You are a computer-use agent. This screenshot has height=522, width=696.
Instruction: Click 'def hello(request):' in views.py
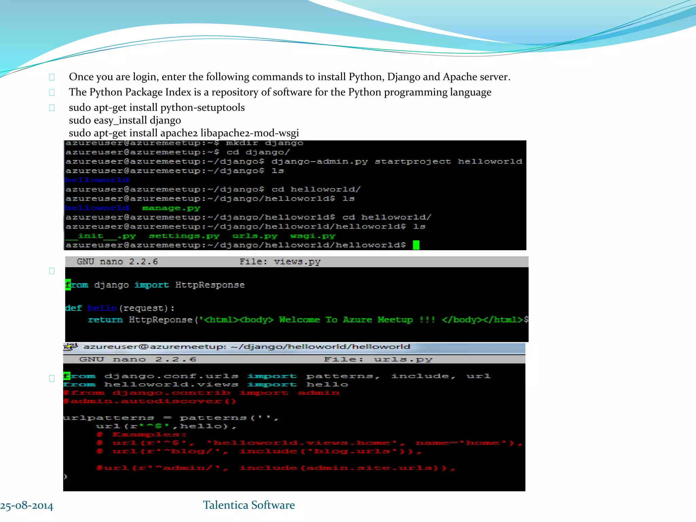(120, 308)
